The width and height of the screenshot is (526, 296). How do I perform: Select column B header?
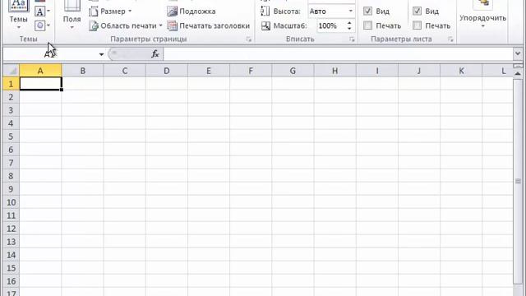(x=82, y=71)
